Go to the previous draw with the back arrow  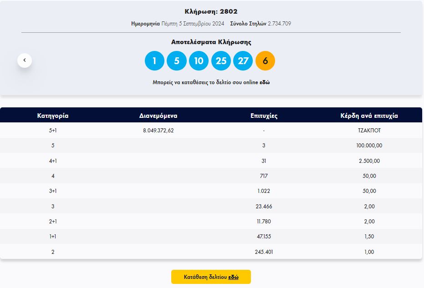pyautogui.click(x=25, y=60)
